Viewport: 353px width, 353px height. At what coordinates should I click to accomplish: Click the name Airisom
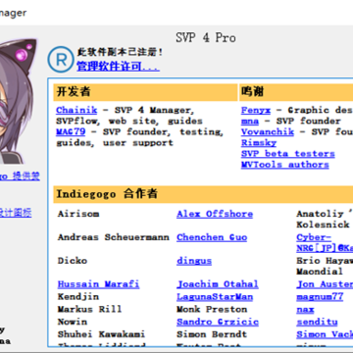pyautogui.click(x=78, y=214)
